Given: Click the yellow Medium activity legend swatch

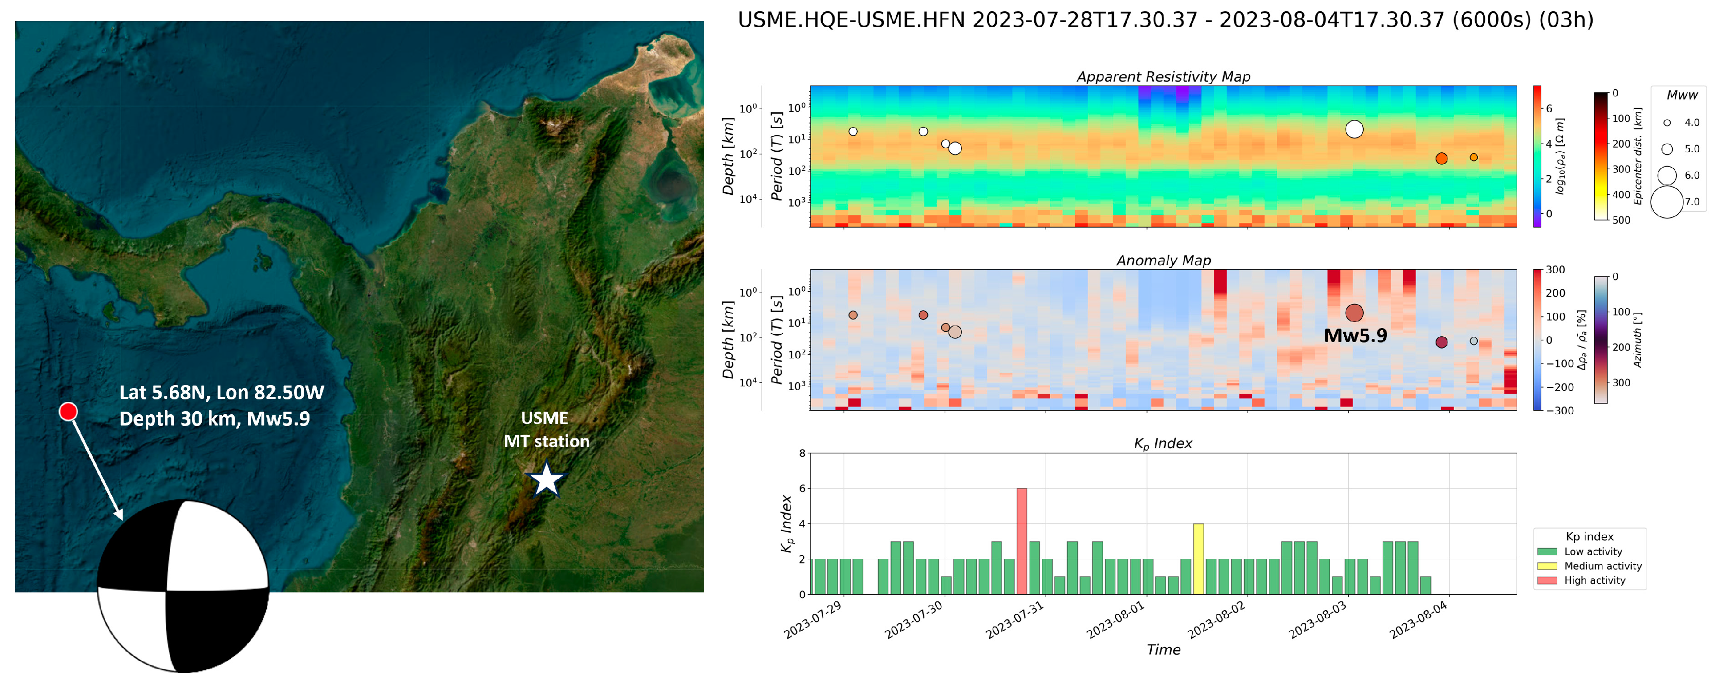Looking at the screenshot, I should click(1547, 566).
